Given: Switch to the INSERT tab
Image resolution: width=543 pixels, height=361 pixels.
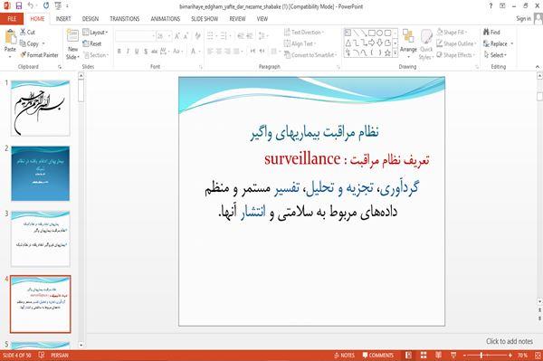Looking at the screenshot, I should (x=63, y=19).
